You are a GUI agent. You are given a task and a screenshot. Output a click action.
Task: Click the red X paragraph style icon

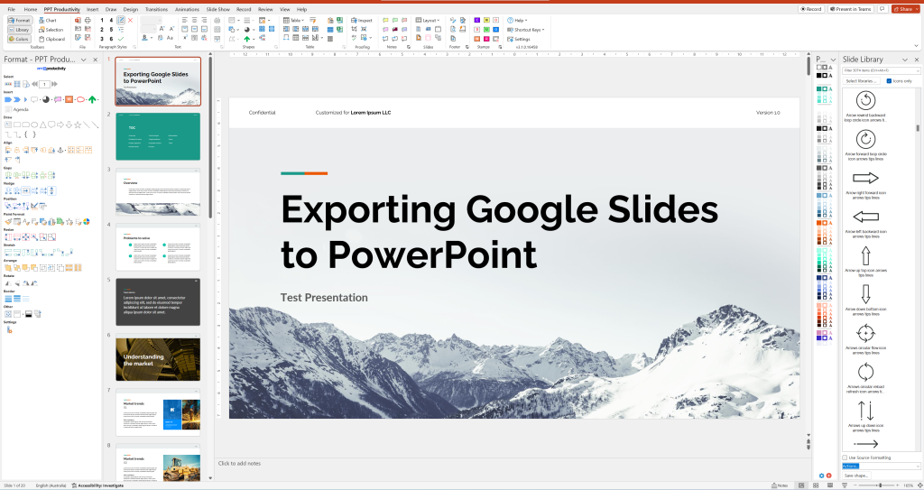coord(130,20)
